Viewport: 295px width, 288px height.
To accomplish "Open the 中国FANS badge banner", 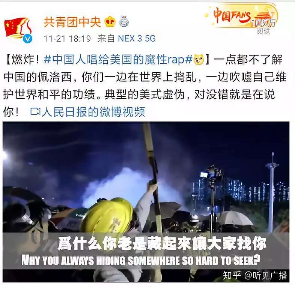I will point(241,18).
